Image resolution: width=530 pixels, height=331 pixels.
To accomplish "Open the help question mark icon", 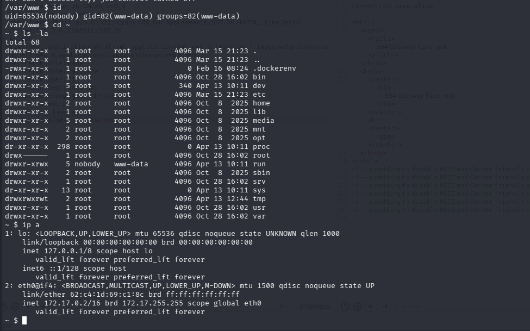I will tap(345, 307).
